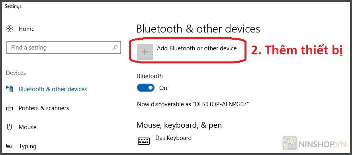Focus the Find a setting search field
This screenshot has width=352, height=155.
pyautogui.click(x=64, y=47)
